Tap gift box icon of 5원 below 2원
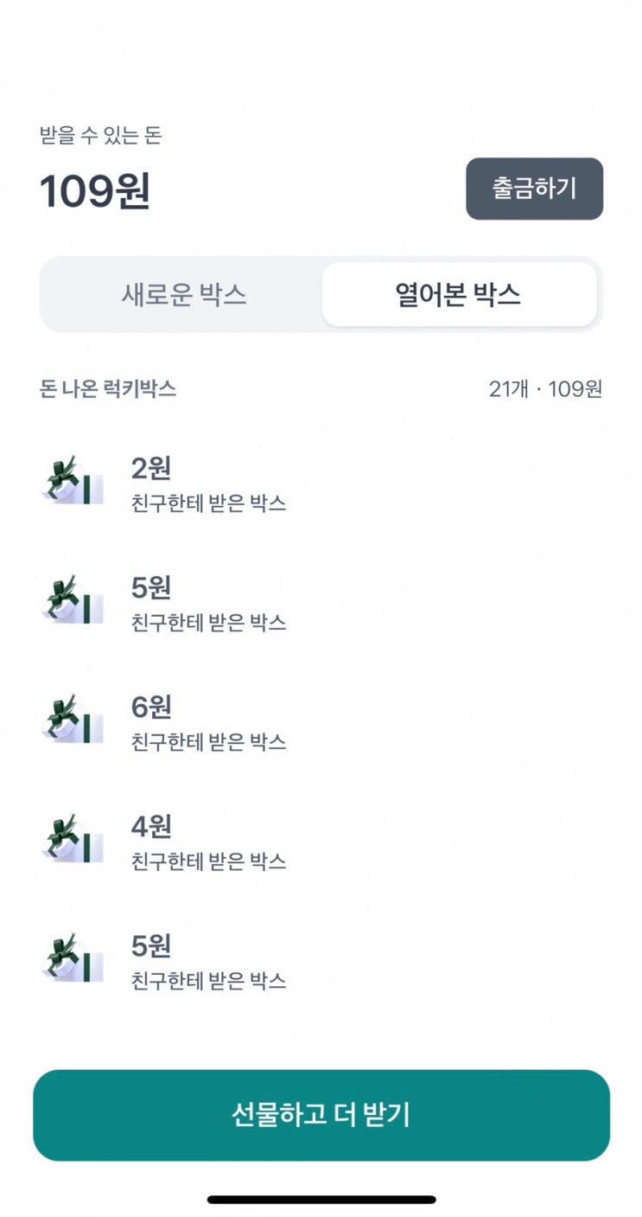The image size is (642, 1217). [x=72, y=599]
